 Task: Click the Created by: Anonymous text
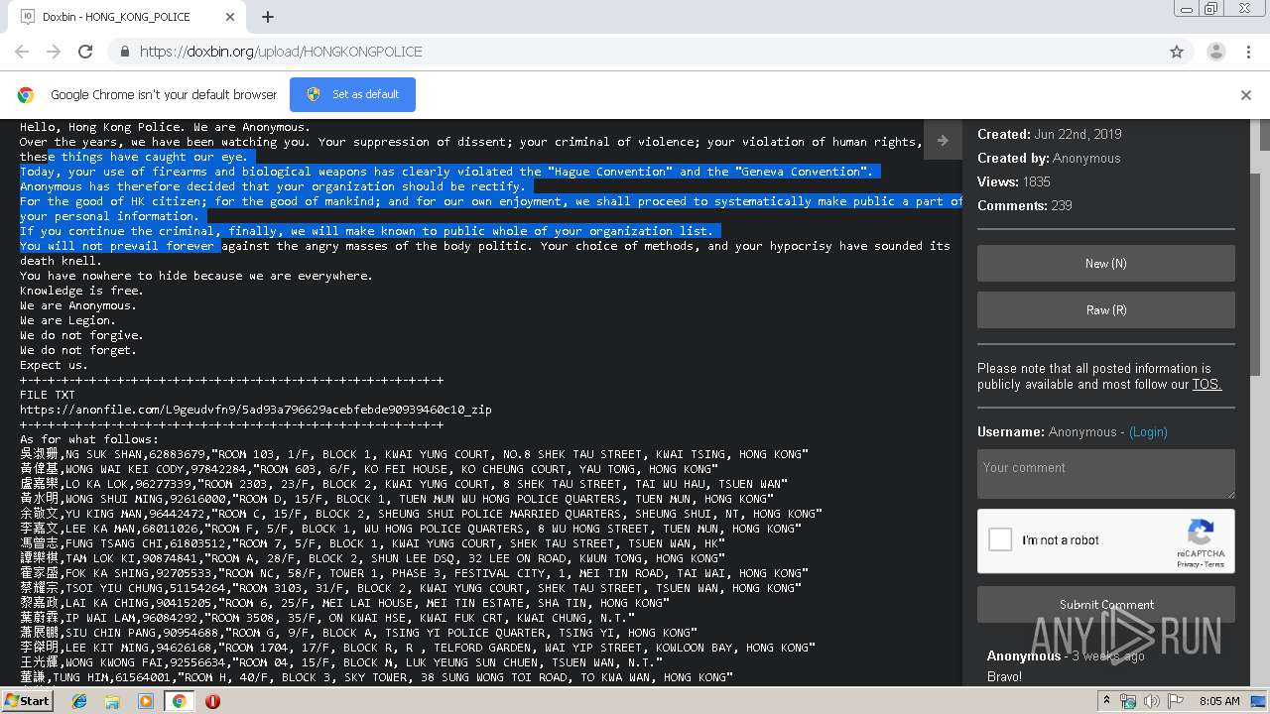(x=1049, y=159)
